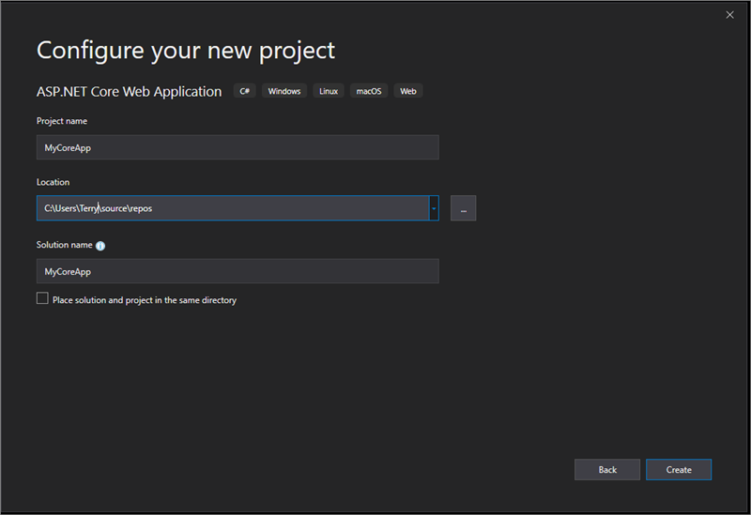Go back with the Back button
The width and height of the screenshot is (751, 515).
pos(607,469)
